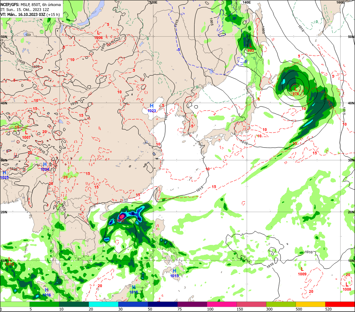Pick the navy 50–75 legend swatch

pyautogui.click(x=163, y=304)
